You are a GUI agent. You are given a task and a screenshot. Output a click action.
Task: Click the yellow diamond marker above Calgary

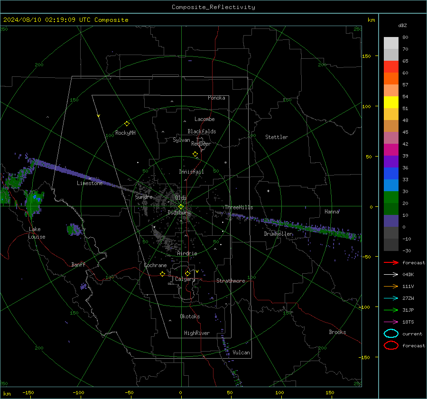[187, 273]
